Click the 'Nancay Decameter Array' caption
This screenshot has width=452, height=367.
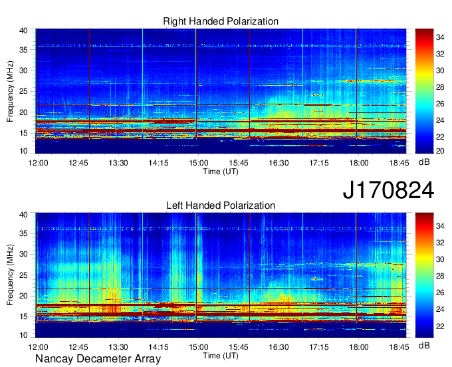(98, 358)
